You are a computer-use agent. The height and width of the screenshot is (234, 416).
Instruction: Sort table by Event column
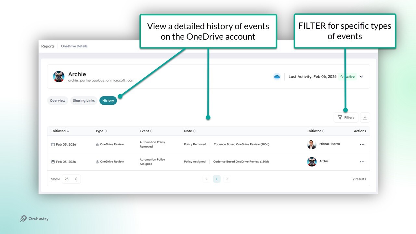146,131
